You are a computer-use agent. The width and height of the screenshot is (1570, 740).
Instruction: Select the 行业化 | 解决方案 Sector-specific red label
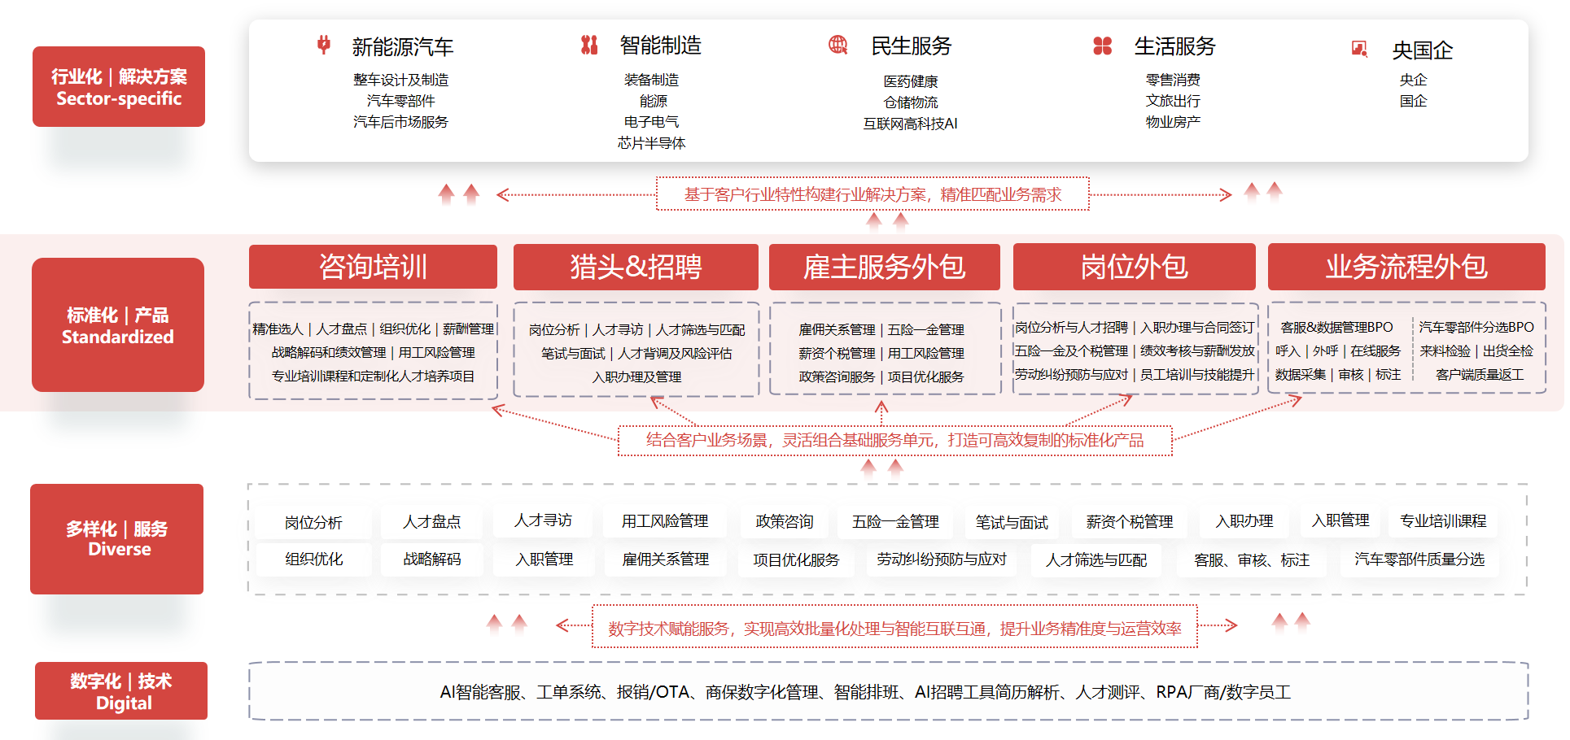(119, 87)
